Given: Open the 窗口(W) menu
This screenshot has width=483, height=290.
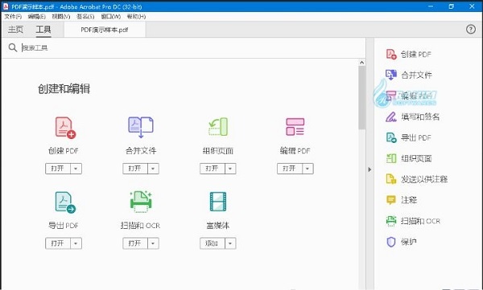Looking at the screenshot, I should 110,16.
